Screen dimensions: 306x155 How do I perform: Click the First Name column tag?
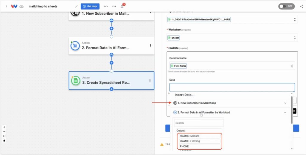point(178,66)
